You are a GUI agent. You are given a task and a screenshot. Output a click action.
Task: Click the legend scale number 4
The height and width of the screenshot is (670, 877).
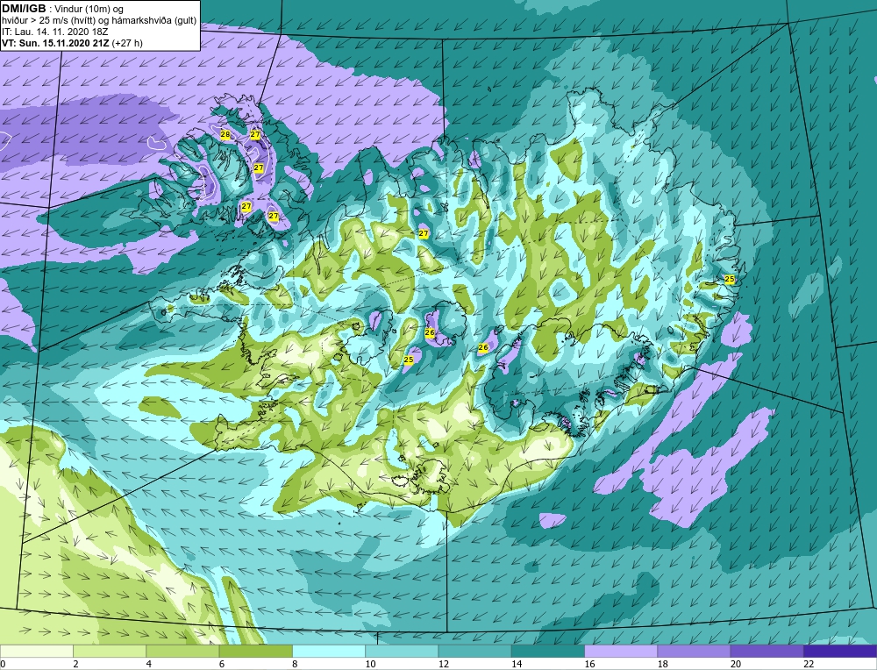click(x=149, y=664)
